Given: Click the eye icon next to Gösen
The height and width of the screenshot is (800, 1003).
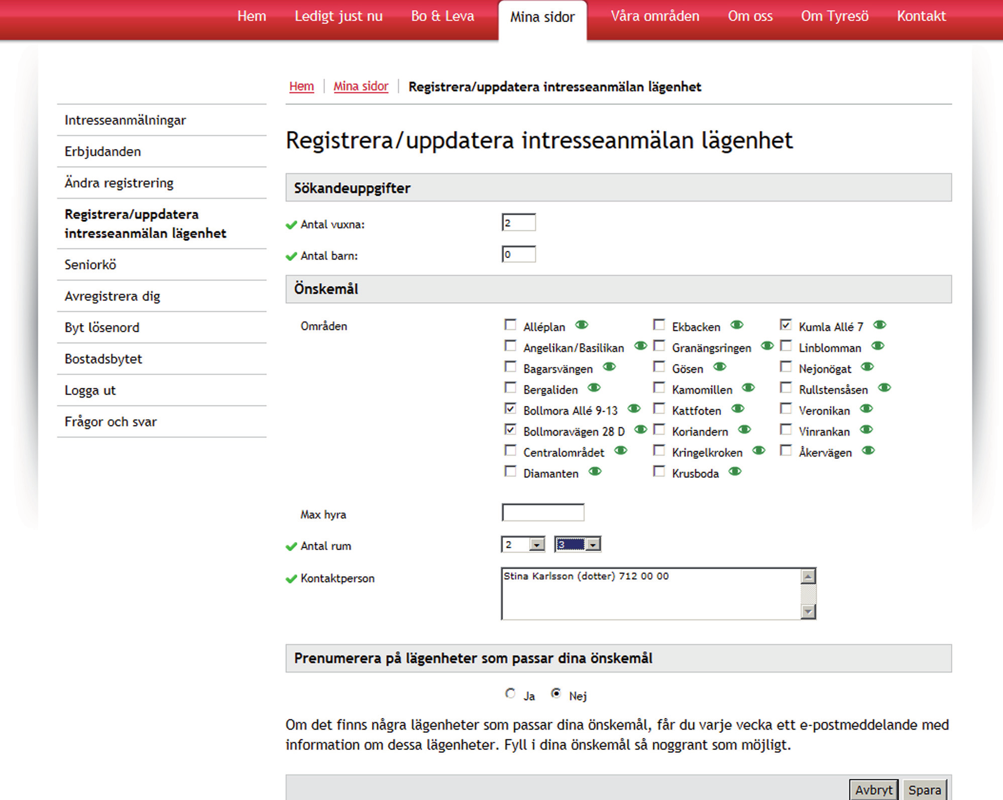Looking at the screenshot, I should [x=720, y=367].
